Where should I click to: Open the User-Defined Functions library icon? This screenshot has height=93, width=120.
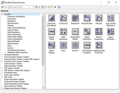[x=87, y=45]
